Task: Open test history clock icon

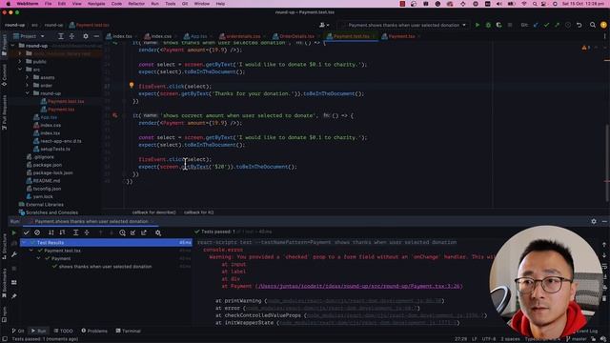Action: coord(123,232)
